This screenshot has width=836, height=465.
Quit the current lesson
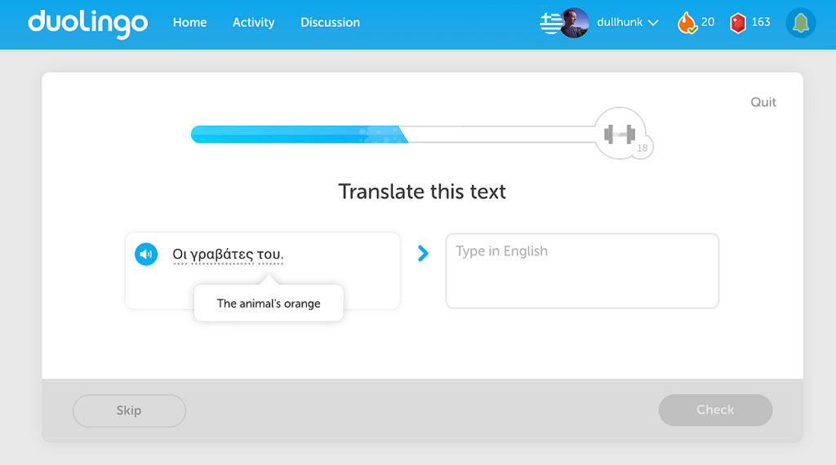point(763,102)
